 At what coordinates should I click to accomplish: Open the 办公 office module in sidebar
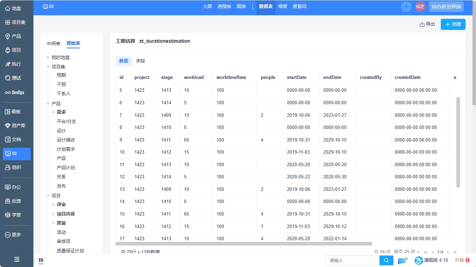pyautogui.click(x=14, y=187)
